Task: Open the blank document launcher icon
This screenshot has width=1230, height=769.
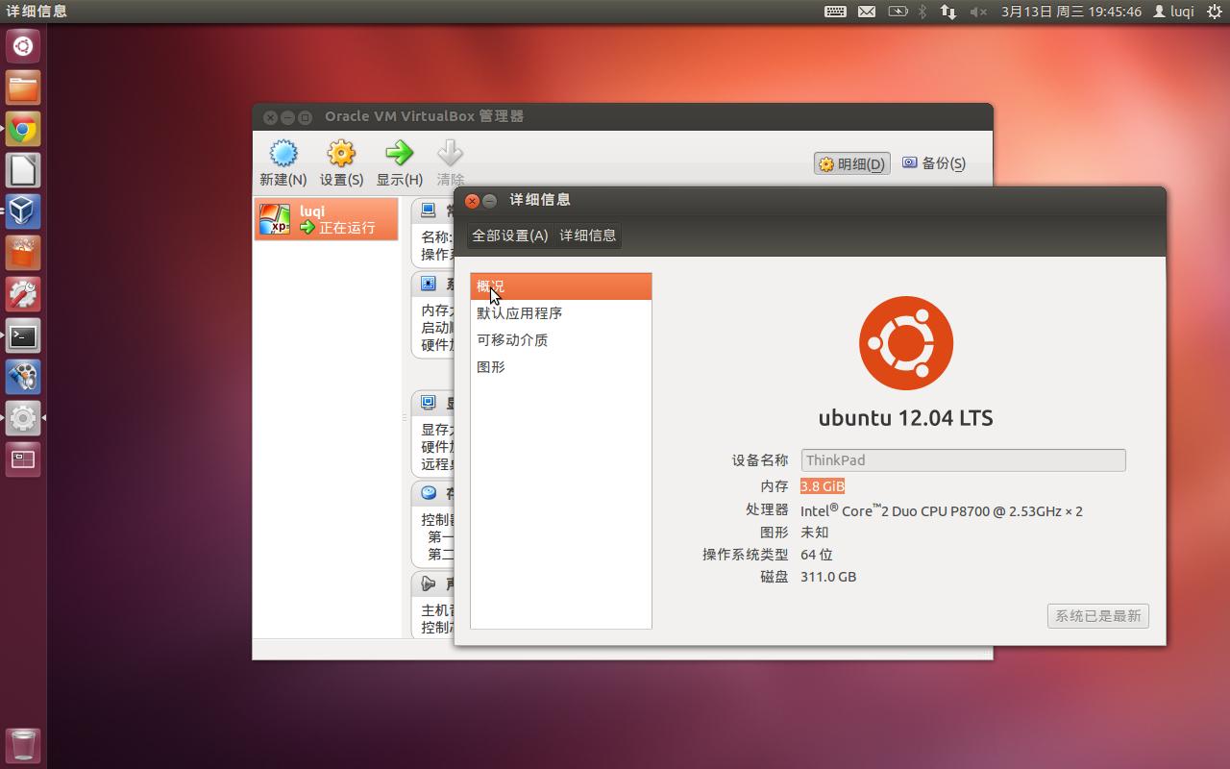Action: pyautogui.click(x=23, y=170)
